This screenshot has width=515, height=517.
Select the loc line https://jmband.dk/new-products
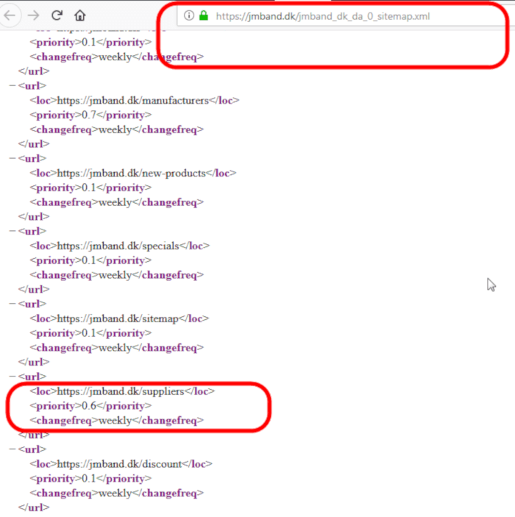pyautogui.click(x=133, y=173)
